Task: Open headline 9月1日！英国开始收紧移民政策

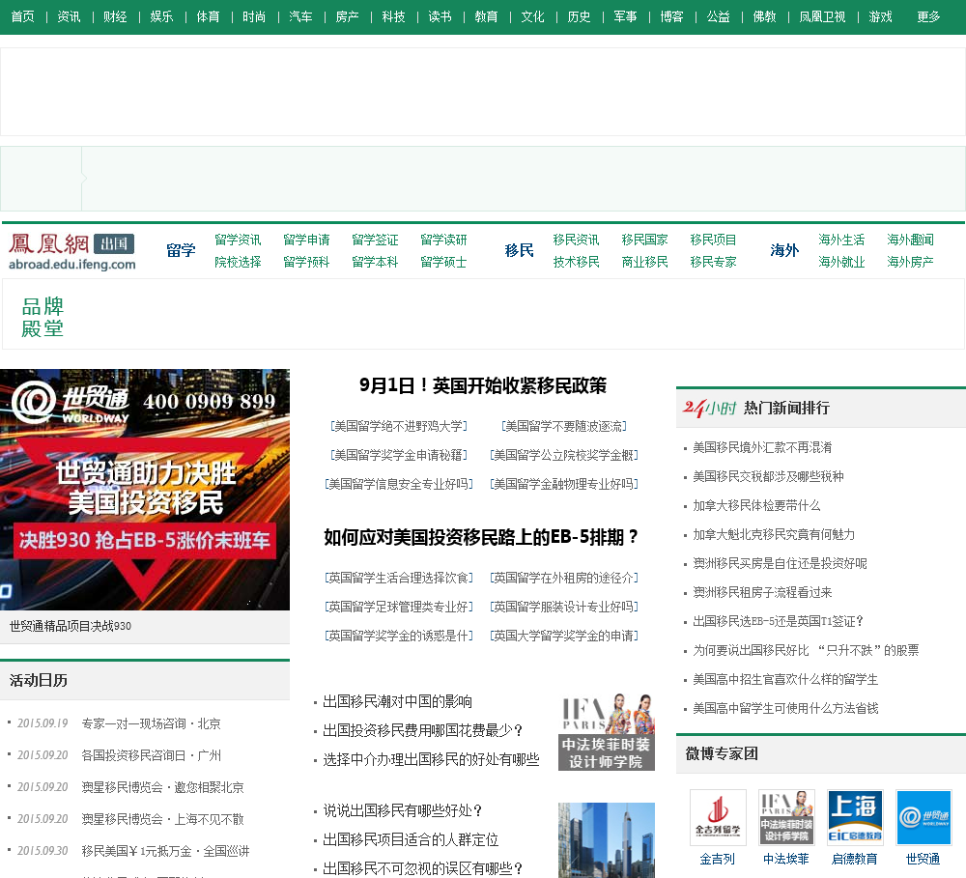Action: click(482, 385)
